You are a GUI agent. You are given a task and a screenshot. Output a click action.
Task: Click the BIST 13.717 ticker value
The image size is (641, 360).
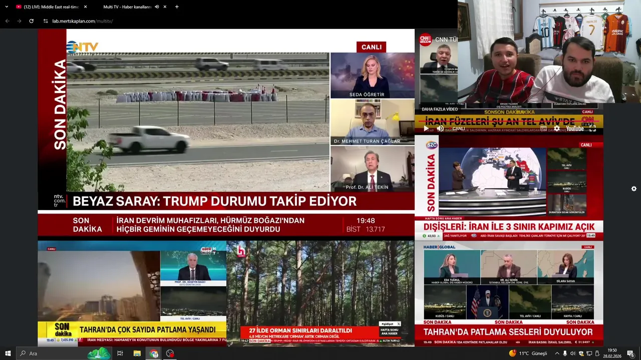click(x=366, y=229)
